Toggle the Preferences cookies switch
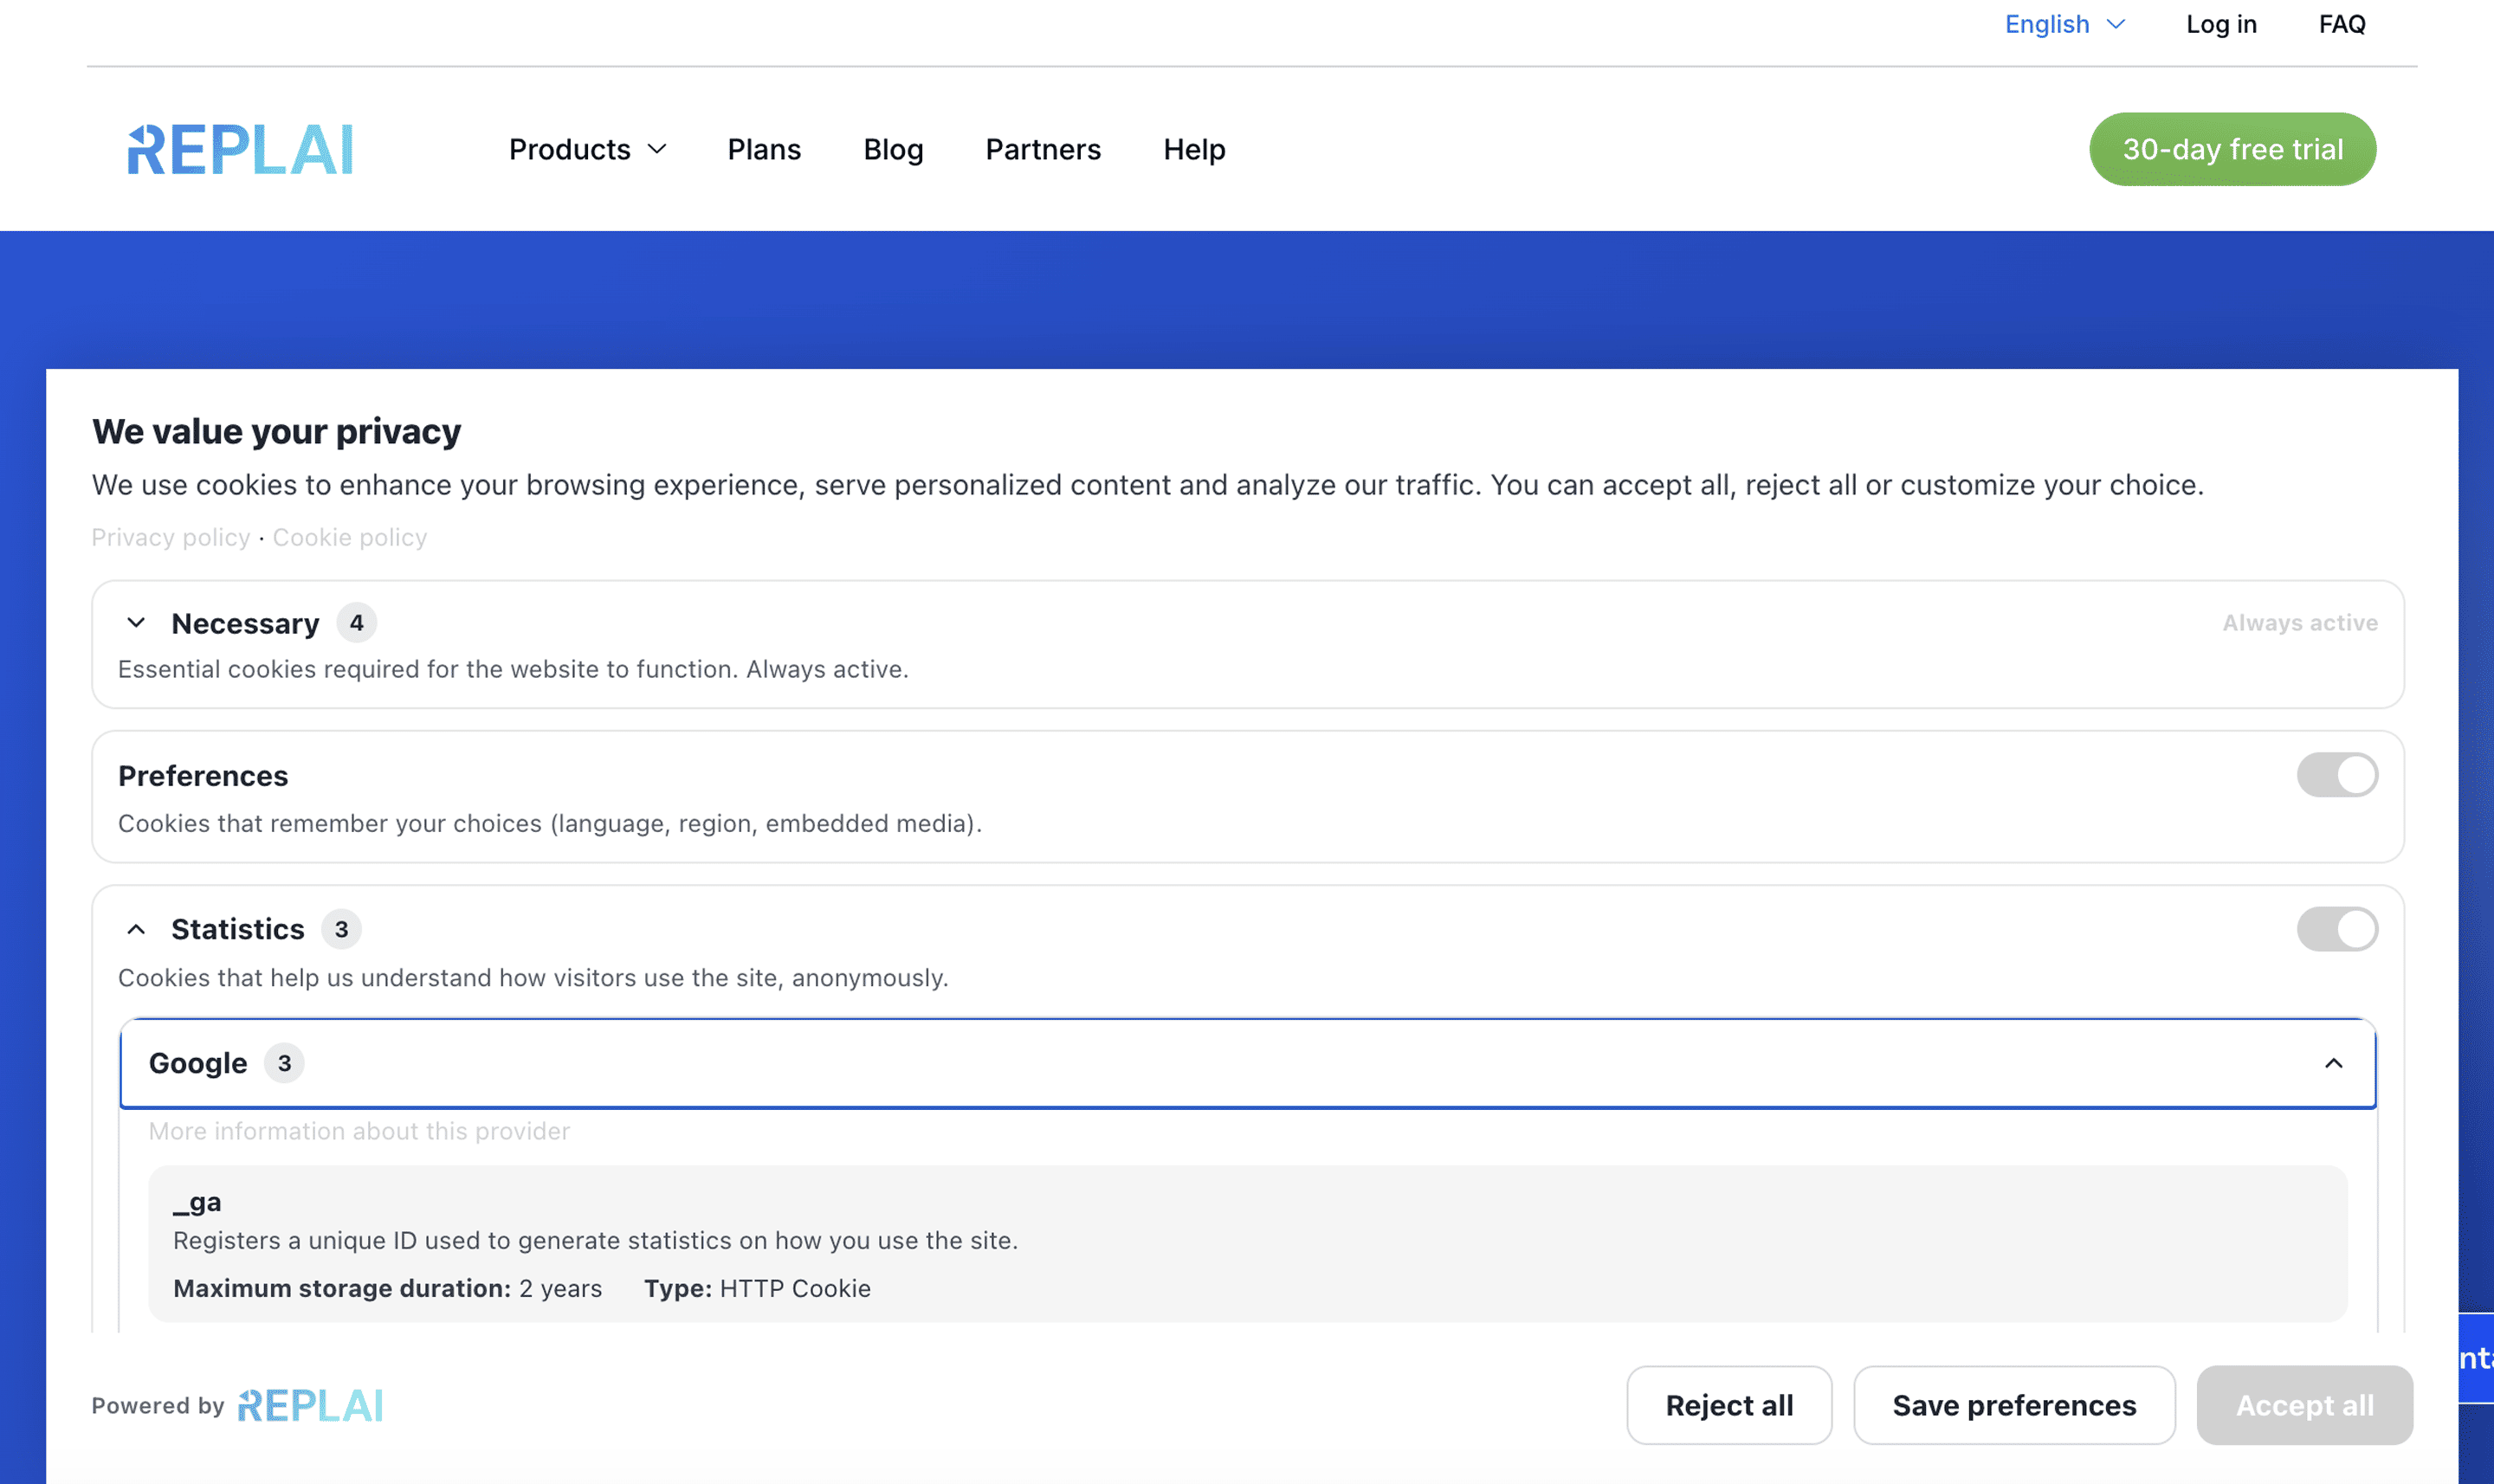Screen dimensions: 2494x1484 (2337, 775)
